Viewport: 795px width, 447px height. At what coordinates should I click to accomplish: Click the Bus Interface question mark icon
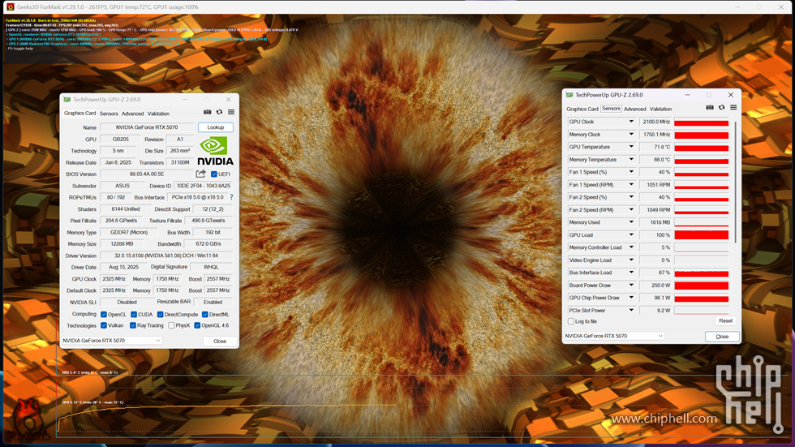231,197
